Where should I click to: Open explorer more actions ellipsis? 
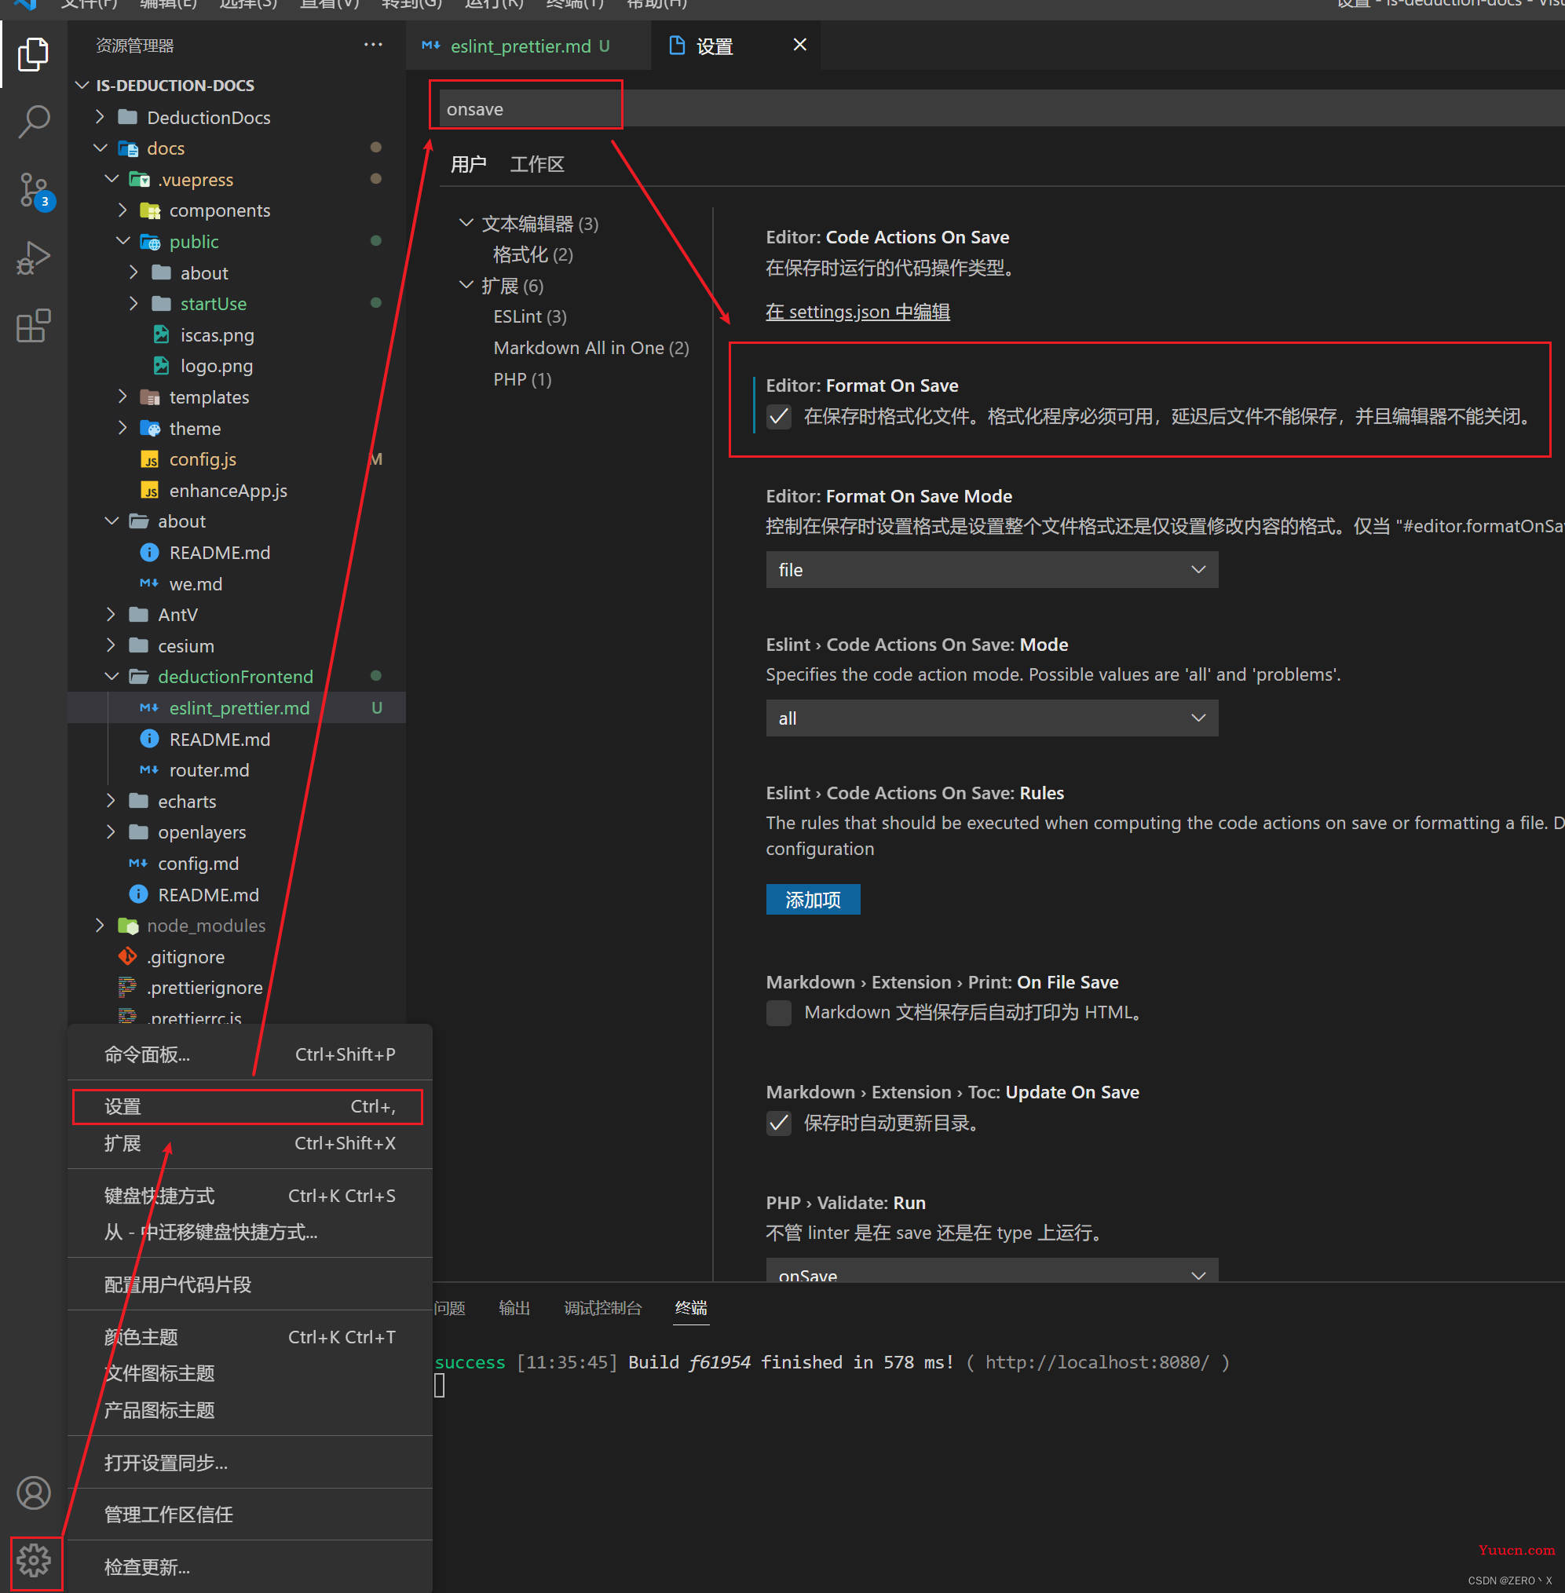[373, 46]
